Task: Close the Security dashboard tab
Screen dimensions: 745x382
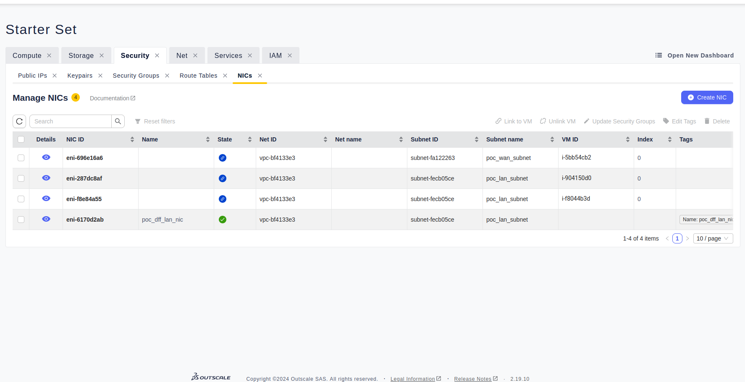Action: tap(157, 55)
